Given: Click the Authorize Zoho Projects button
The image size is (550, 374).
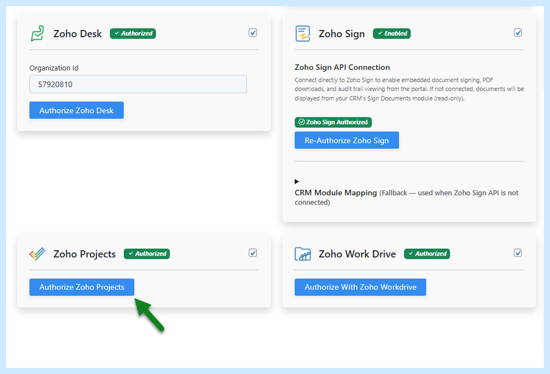Looking at the screenshot, I should click(82, 287).
